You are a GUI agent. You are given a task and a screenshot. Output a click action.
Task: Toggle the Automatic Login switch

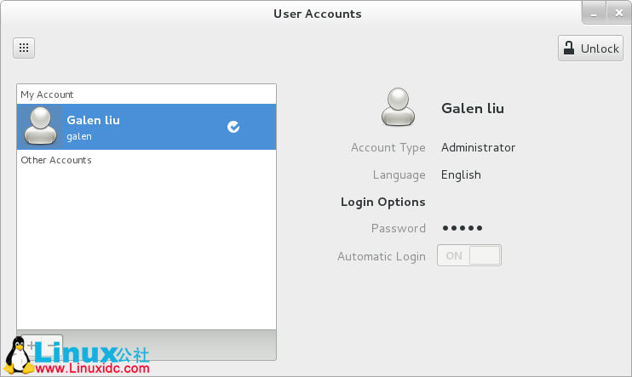[x=469, y=255]
